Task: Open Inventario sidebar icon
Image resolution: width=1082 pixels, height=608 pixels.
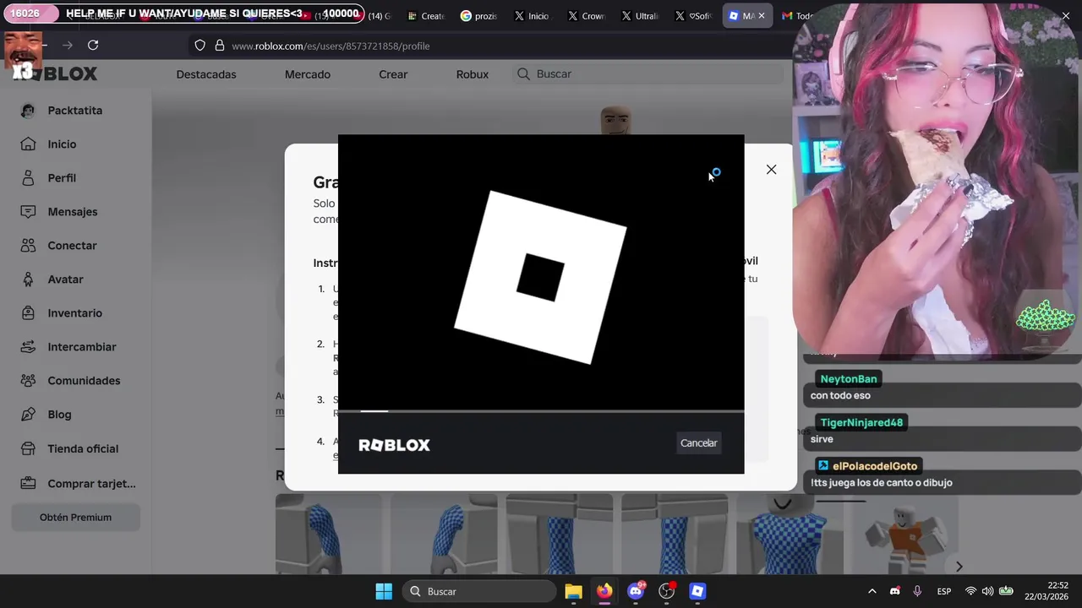Action: [28, 313]
